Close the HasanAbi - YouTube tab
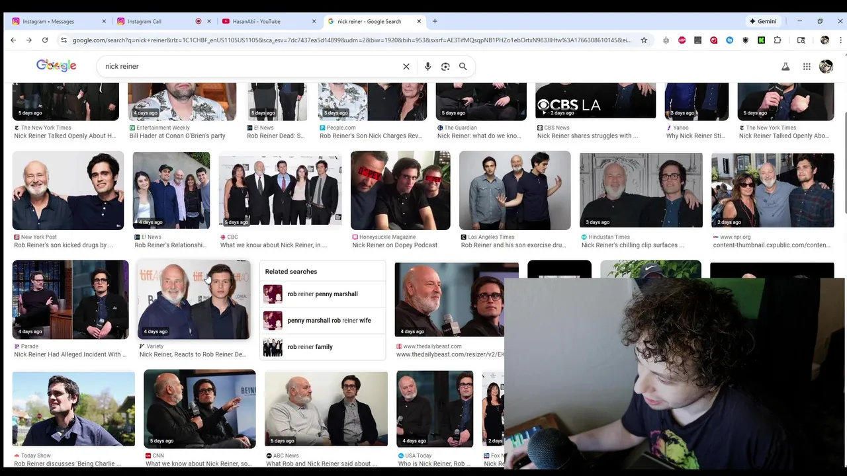Image resolution: width=847 pixels, height=476 pixels. (x=314, y=21)
